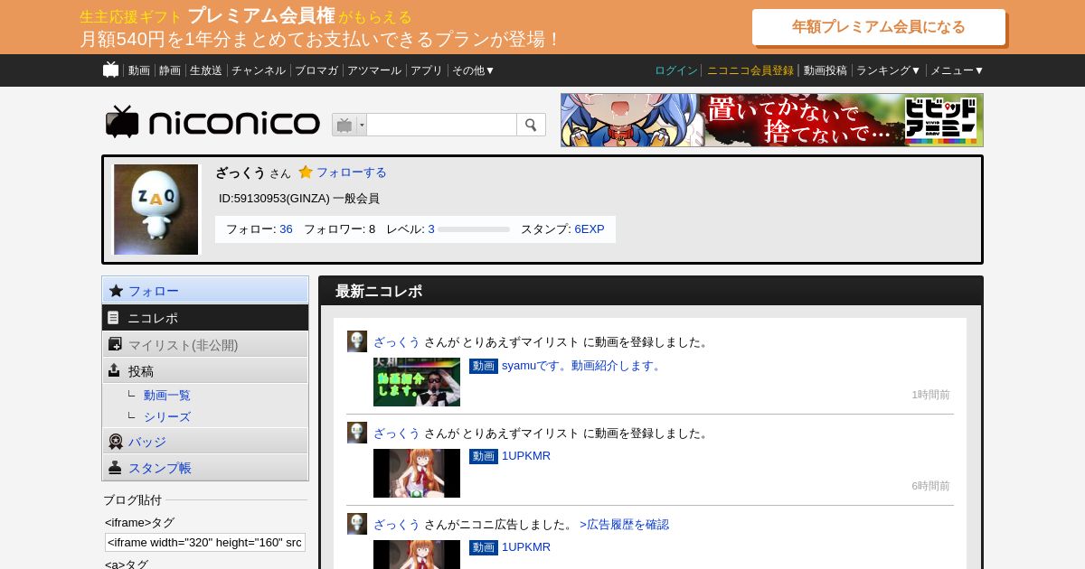Click the avatar icon in the 6時間前 nicorepo entry
This screenshot has height=569, width=1085.
click(357, 433)
